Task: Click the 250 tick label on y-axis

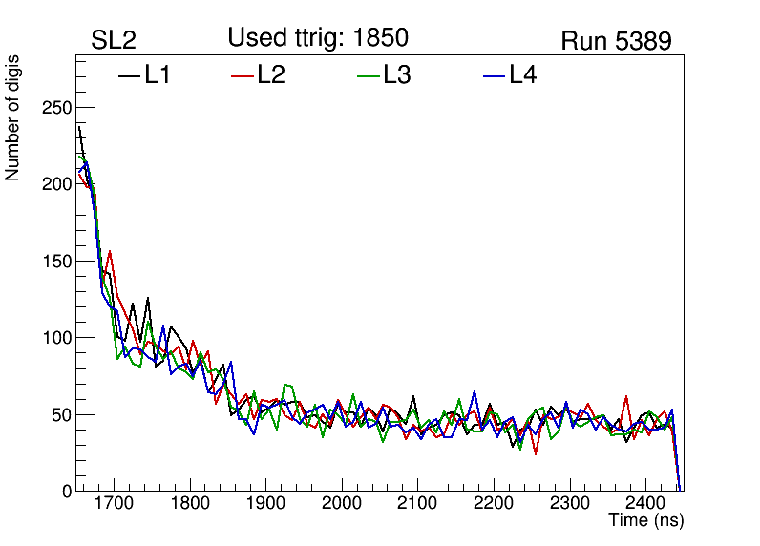Action: click(57, 107)
